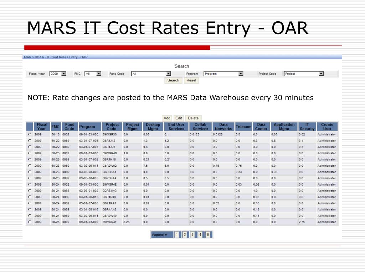Viewport: 365px width, 273px height.
Task: Click the Desktop Mgmt column header
Action: coord(153,127)
